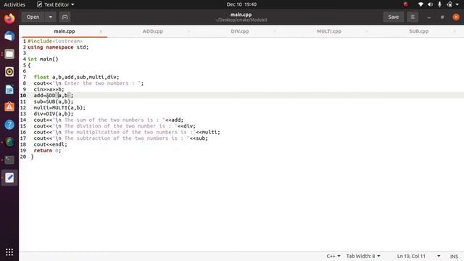Click the 'sum of the two numbers' cout line
Viewport: 464px width, 261px height.
[x=109, y=120]
